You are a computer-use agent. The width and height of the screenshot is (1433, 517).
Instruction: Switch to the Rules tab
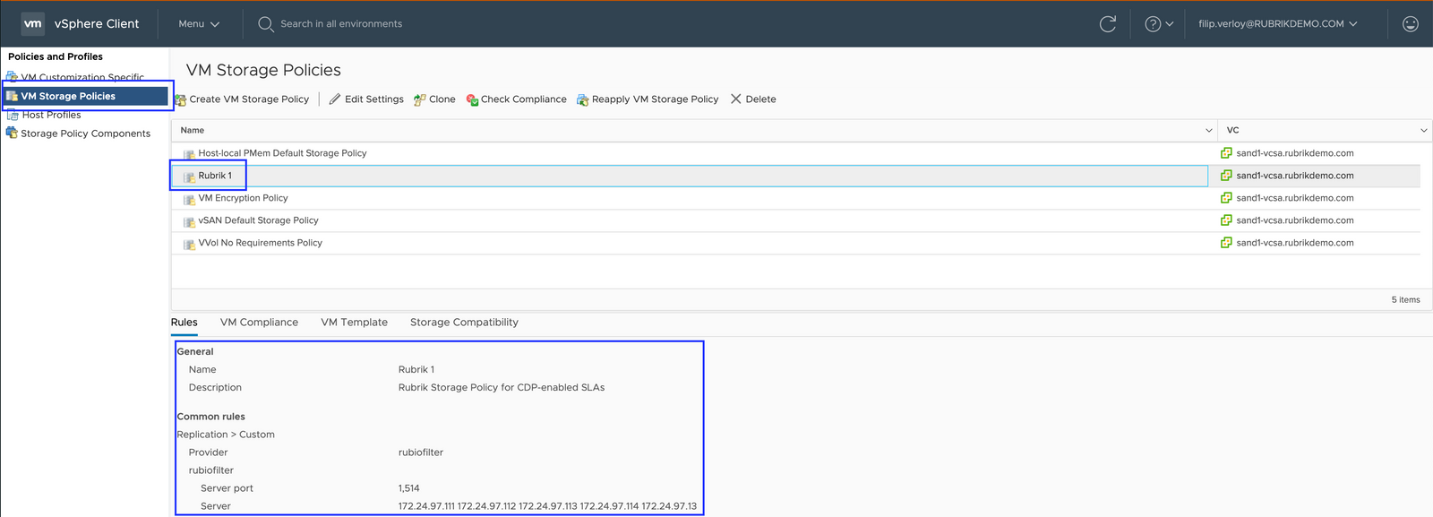[x=184, y=323]
